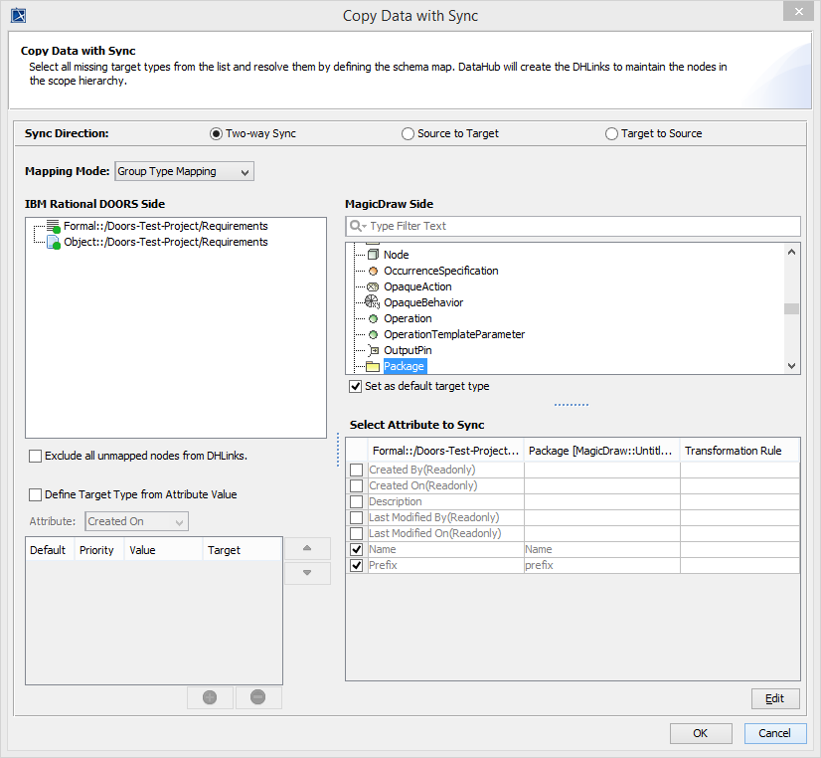
Task: Select the OpaqueAction element icon
Action: (373, 286)
